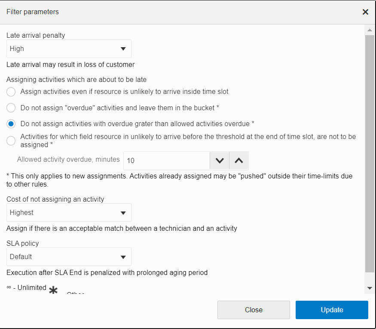Click the allowed activity overdue minutes field
This screenshot has width=376, height=329.
click(x=167, y=161)
